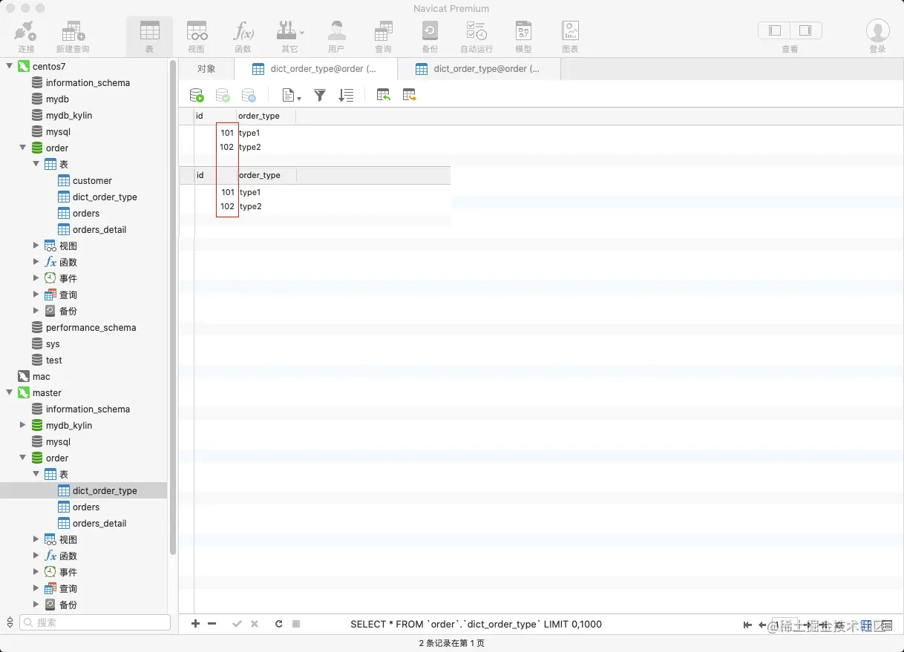The image size is (904, 652).
Task: Select the mac connection
Action: 42,376
